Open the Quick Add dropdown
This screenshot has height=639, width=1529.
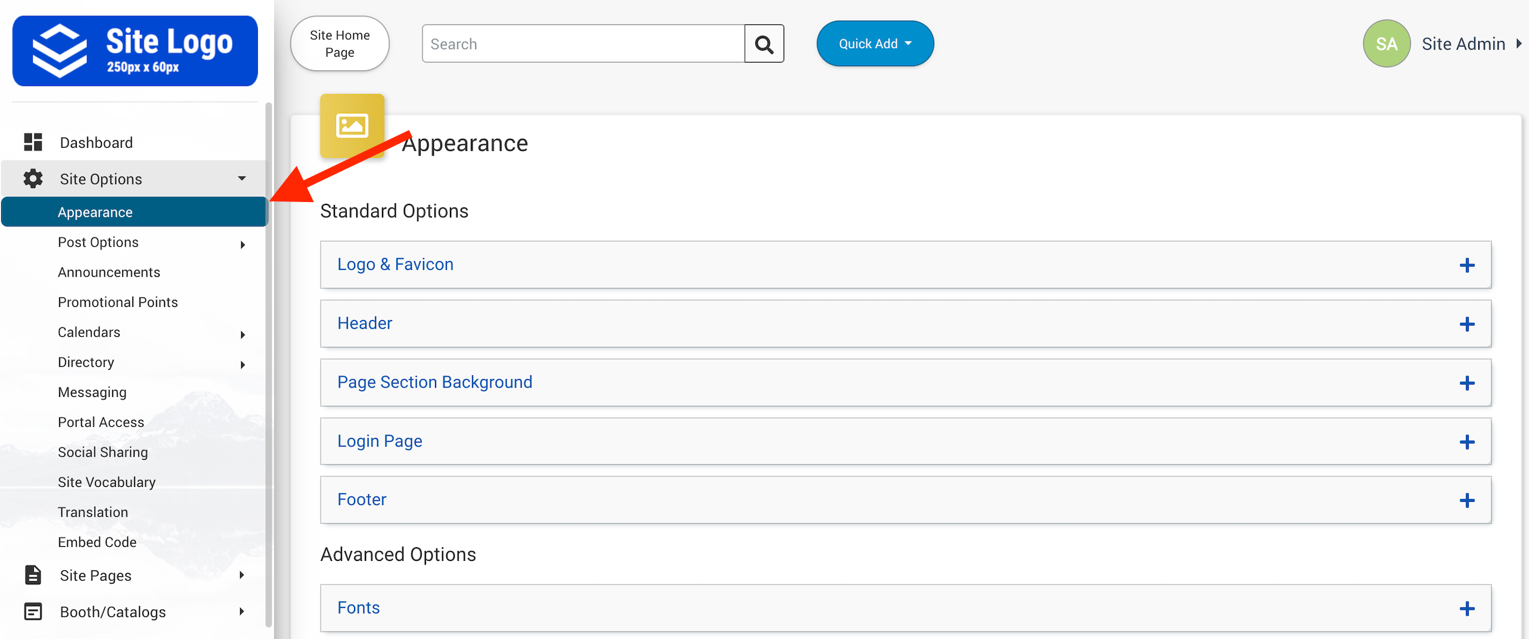pyautogui.click(x=874, y=44)
